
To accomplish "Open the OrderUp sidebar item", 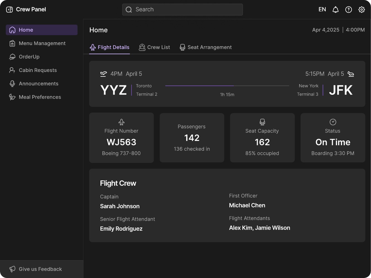I will [x=42, y=57].
